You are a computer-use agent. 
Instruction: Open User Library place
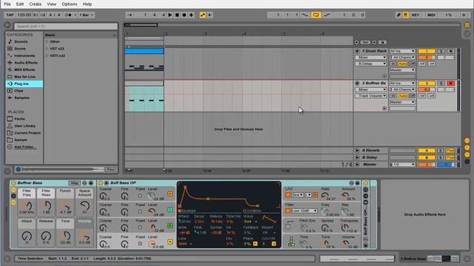24,126
